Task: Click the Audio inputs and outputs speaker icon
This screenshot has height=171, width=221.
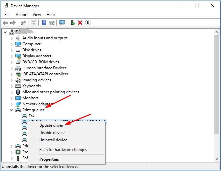Action: click(x=18, y=38)
